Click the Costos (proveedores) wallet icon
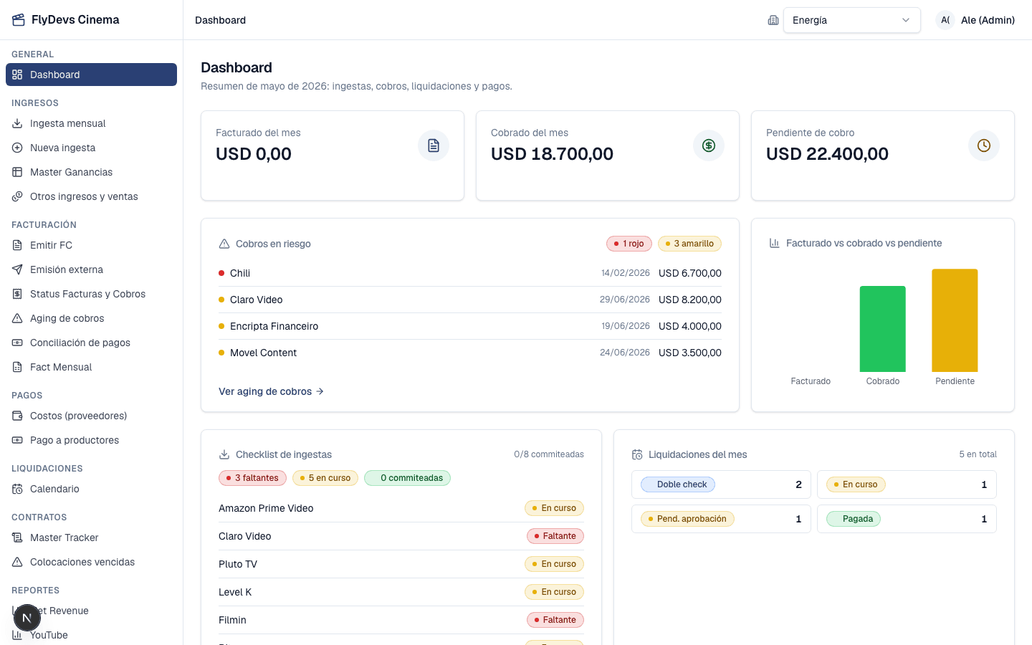Viewport: 1032px width, 645px height. click(x=17, y=416)
